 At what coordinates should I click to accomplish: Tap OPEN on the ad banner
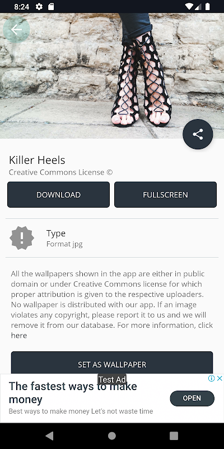click(x=192, y=398)
